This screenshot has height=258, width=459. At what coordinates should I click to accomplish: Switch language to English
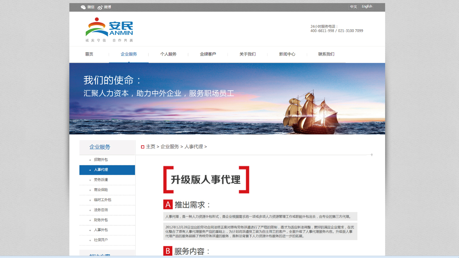367,6
